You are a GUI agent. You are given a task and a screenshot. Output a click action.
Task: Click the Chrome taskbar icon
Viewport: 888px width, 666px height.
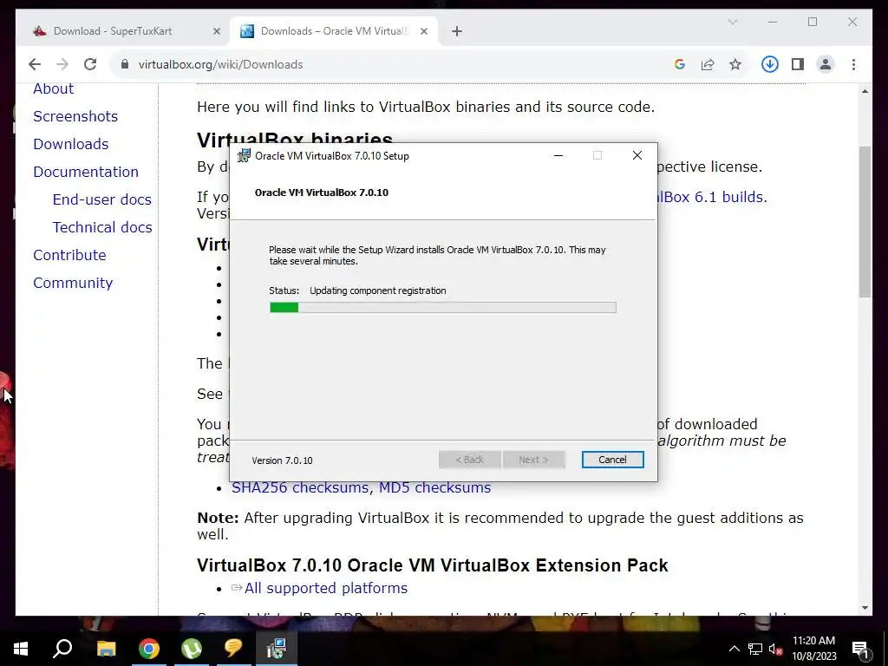click(149, 649)
